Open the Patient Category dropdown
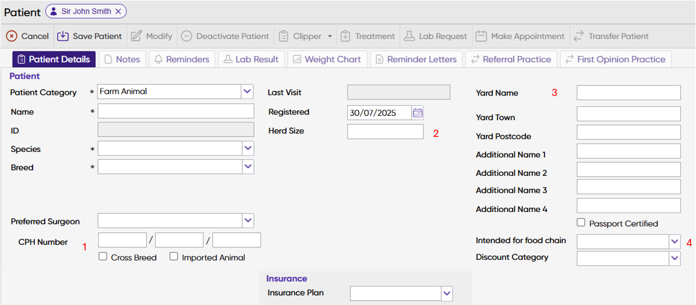 point(247,92)
